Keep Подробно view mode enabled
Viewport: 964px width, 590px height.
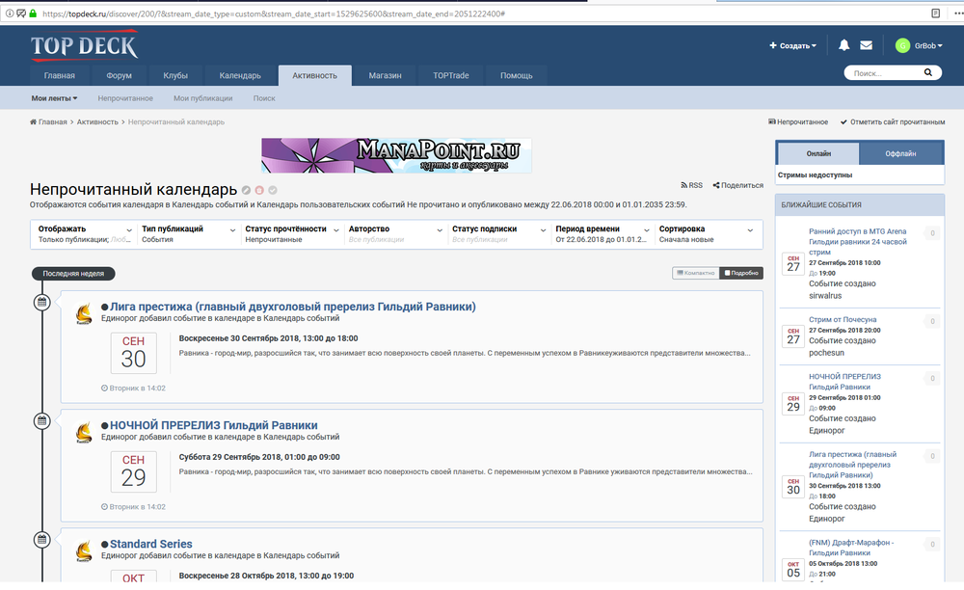tap(740, 273)
